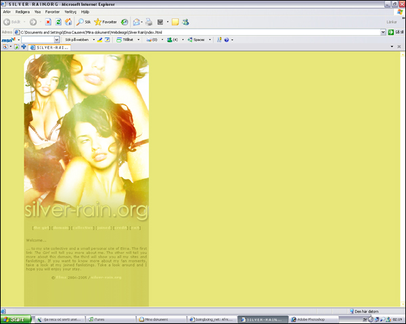Open the Arkiv menu
The image size is (406, 324).
tap(7, 12)
